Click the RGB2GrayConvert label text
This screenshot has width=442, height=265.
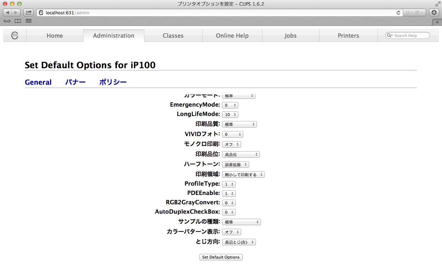(193, 202)
